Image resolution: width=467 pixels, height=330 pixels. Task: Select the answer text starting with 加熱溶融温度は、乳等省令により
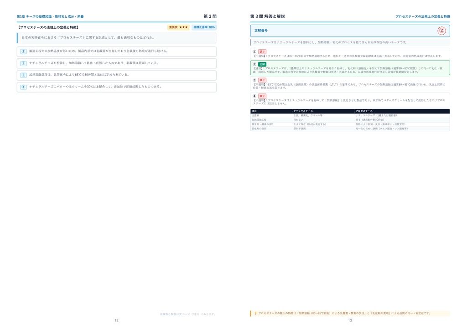pyautogui.click(x=79, y=75)
